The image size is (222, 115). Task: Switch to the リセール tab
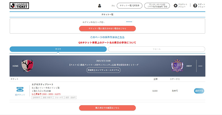point(157,49)
